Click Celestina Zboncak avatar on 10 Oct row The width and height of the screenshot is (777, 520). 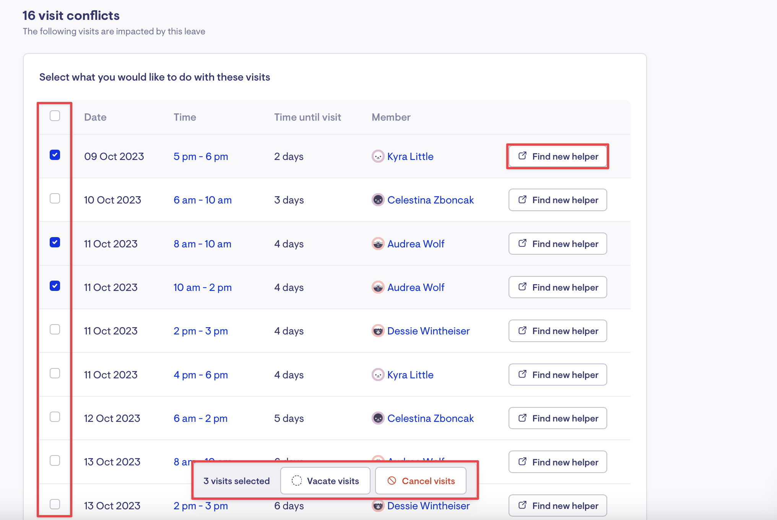point(378,200)
